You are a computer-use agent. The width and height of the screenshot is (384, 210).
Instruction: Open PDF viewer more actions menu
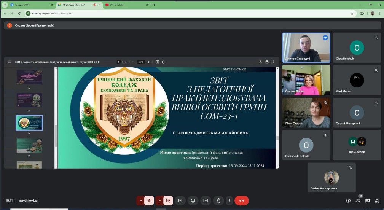click(274, 62)
